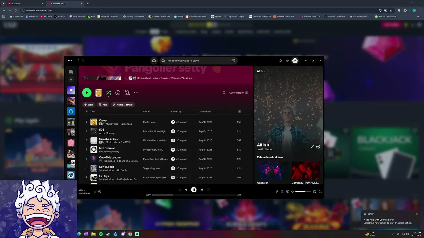Viewport: 424px width, 238px height.
Task: Invite collaborators to the playlist
Action: click(127, 93)
